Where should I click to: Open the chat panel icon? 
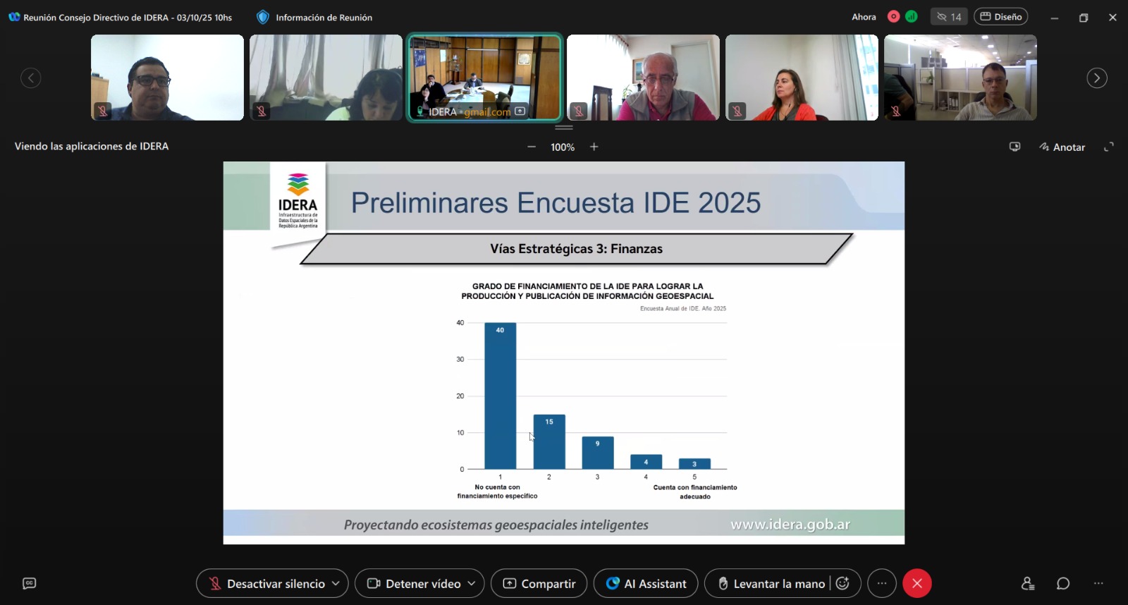pos(1063,583)
